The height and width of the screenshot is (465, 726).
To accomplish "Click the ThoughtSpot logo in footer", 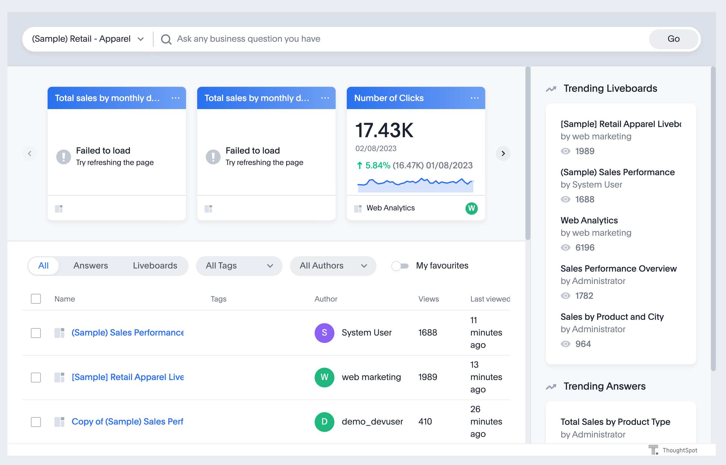I will 673,450.
